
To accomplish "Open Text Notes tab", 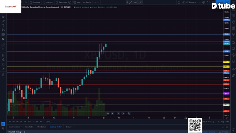I will (29, 127).
